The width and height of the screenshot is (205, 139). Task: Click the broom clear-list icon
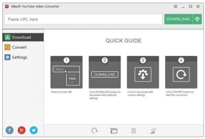point(153,131)
